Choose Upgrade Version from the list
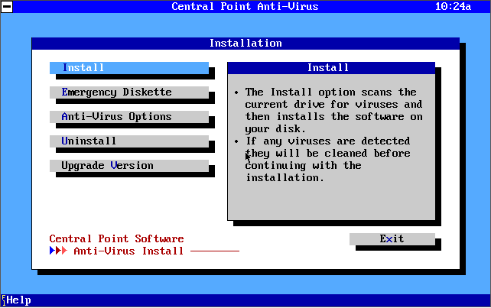The height and width of the screenshot is (308, 491). (128, 166)
